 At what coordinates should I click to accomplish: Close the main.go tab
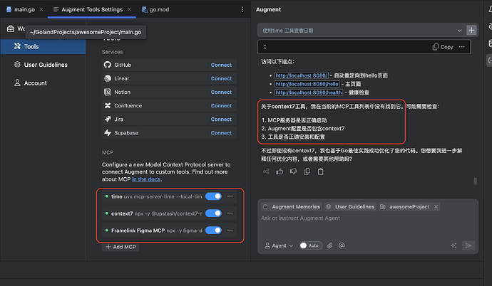coord(41,10)
